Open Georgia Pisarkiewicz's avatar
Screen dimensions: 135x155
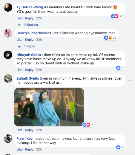click(8, 33)
